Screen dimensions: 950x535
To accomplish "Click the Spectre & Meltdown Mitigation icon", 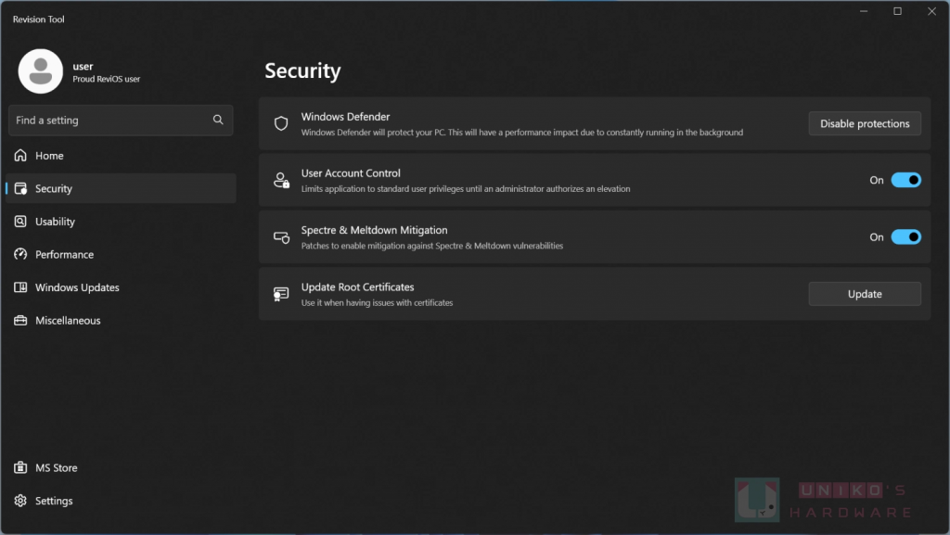I will click(281, 237).
